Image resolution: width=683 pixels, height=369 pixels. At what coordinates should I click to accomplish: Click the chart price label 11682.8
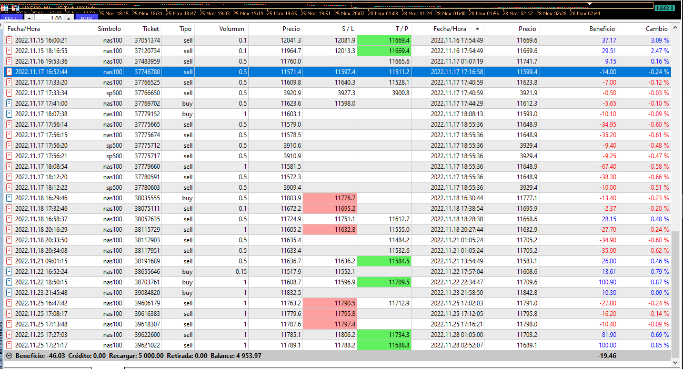(665, 8)
